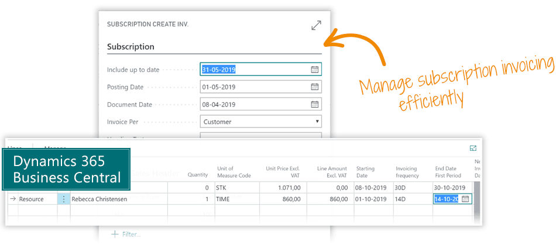Screen dimensions: 556x245
Task: Click the Unit Price Excl. VAT header
Action: [283, 172]
